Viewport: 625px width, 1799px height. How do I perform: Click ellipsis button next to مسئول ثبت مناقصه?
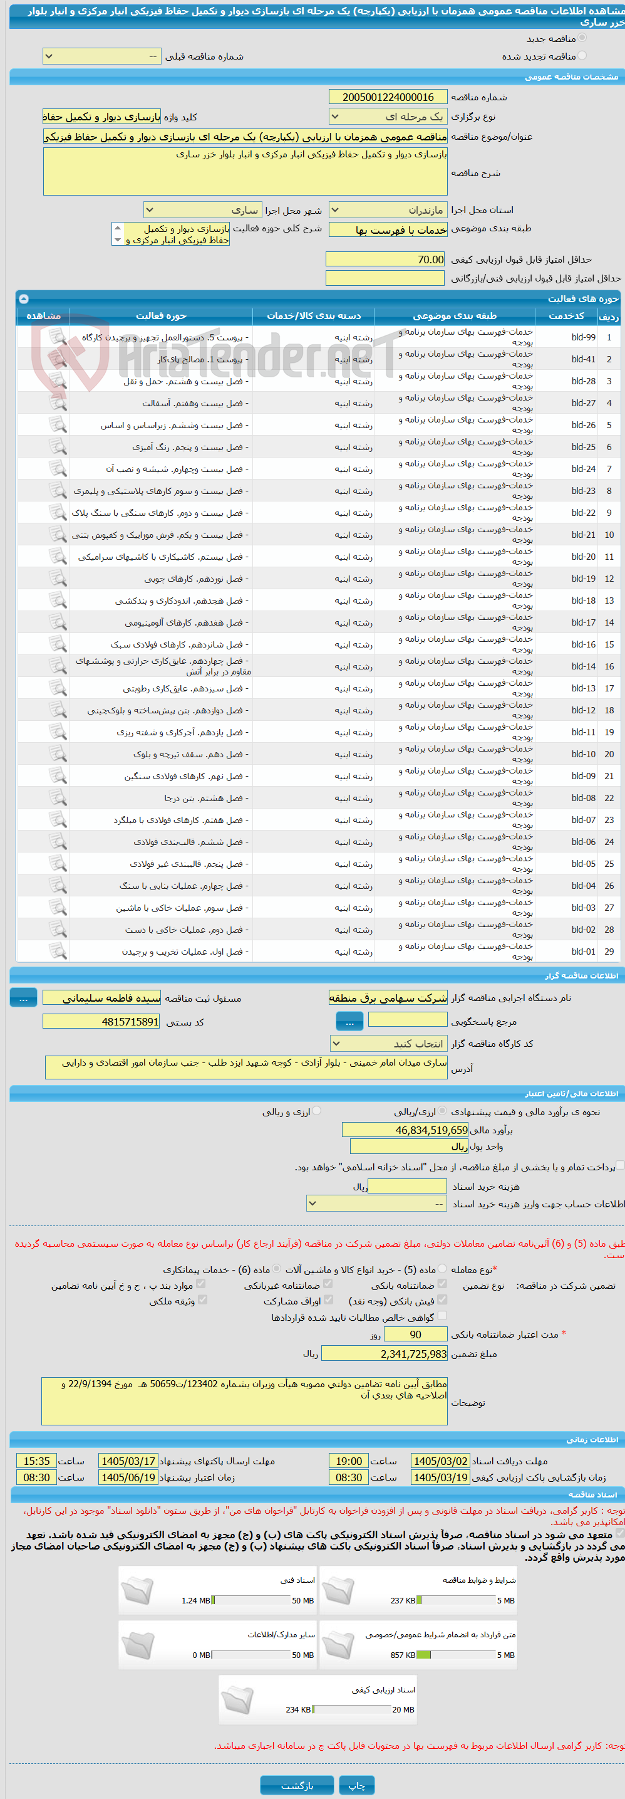23,997
